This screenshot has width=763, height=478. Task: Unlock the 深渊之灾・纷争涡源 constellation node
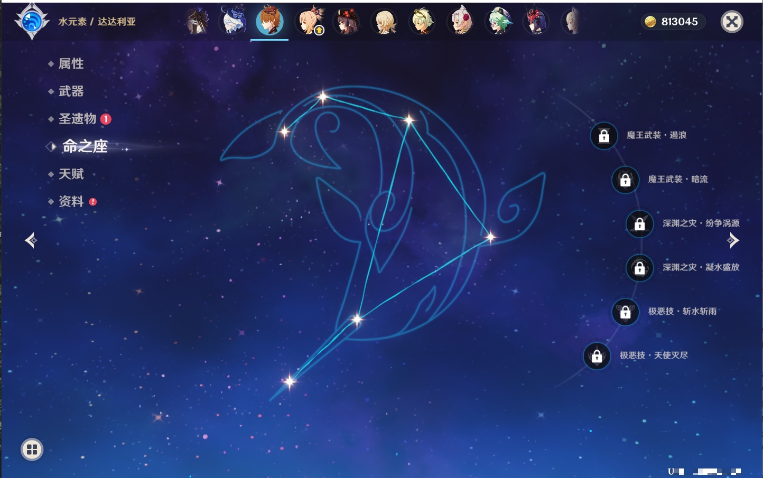pyautogui.click(x=640, y=223)
